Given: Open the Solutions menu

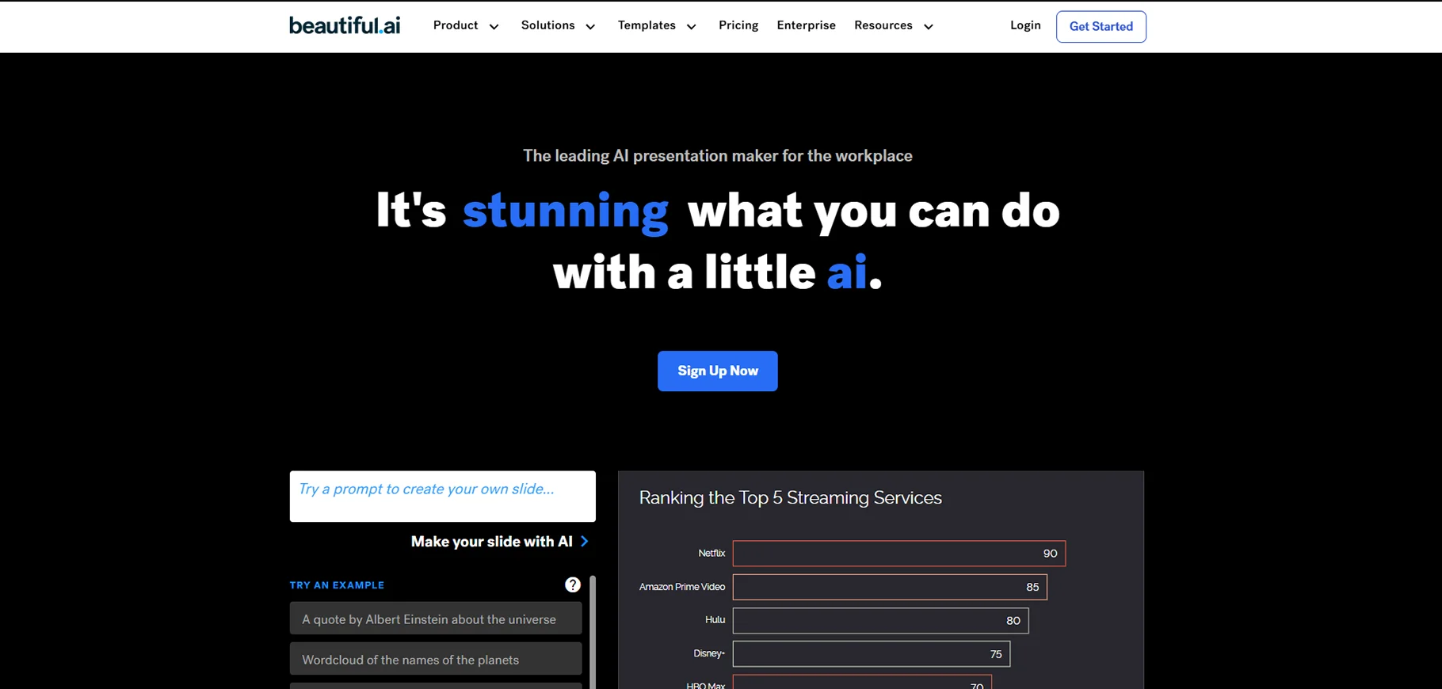Looking at the screenshot, I should 547,25.
